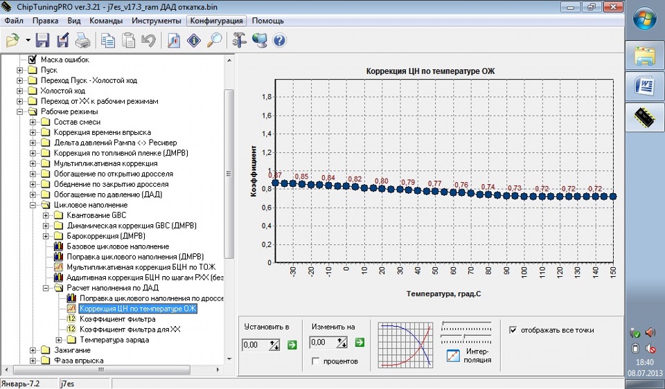Enable the 'процентов' checkbox
This screenshot has height=389, width=665.
point(315,361)
